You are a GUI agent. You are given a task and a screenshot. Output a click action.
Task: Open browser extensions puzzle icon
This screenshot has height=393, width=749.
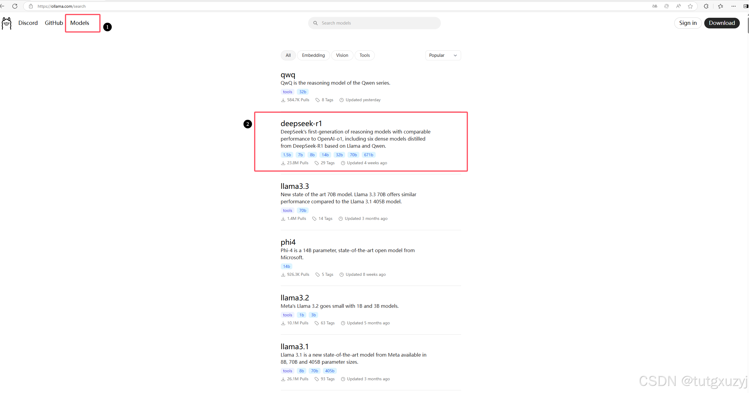pyautogui.click(x=706, y=6)
